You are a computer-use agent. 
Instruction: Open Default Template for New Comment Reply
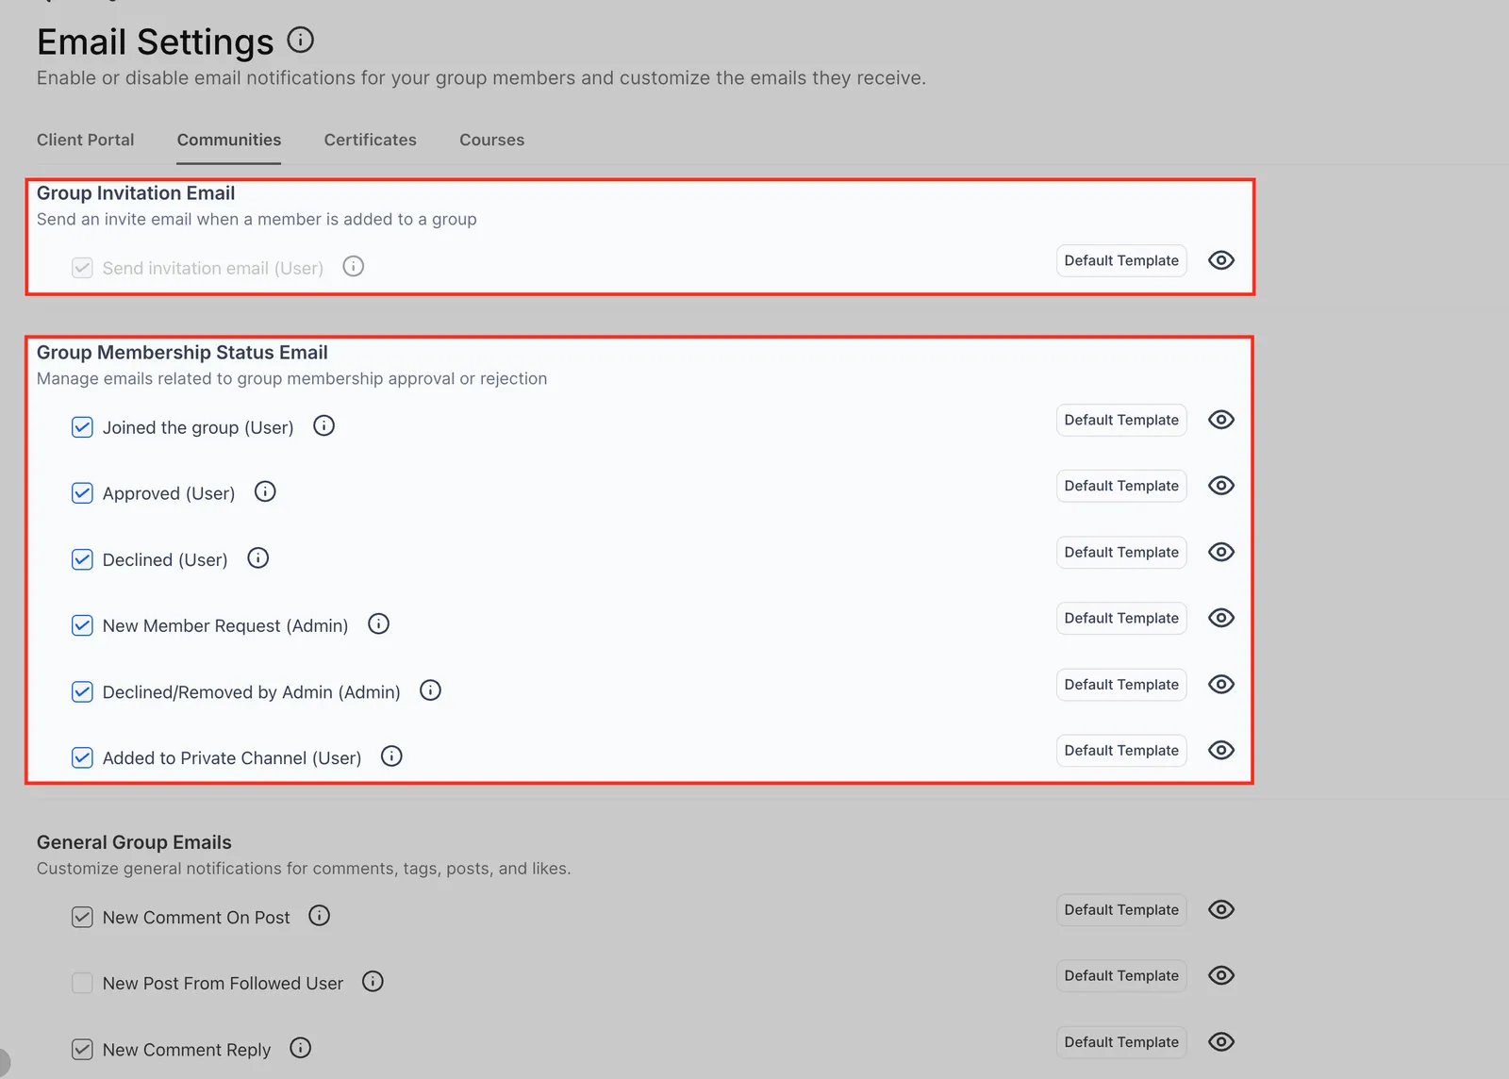(1121, 1042)
